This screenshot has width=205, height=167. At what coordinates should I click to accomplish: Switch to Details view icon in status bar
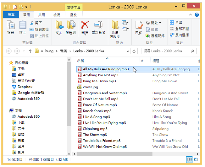(189, 159)
